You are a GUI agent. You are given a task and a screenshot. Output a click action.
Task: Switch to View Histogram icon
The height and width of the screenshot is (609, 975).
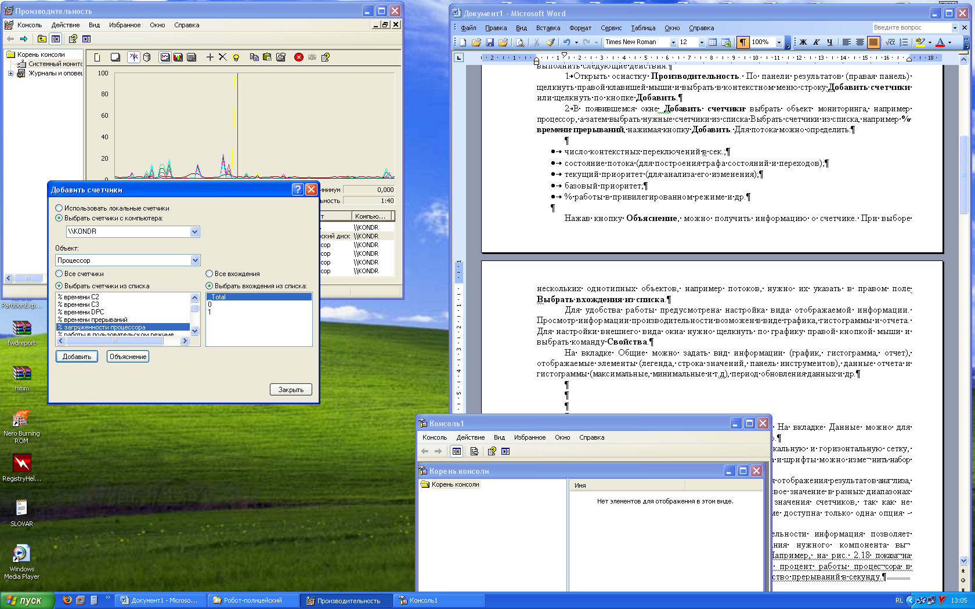click(x=178, y=57)
